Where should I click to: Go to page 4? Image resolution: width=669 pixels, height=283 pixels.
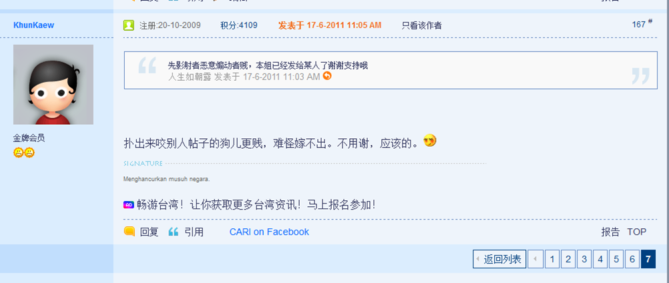point(600,259)
